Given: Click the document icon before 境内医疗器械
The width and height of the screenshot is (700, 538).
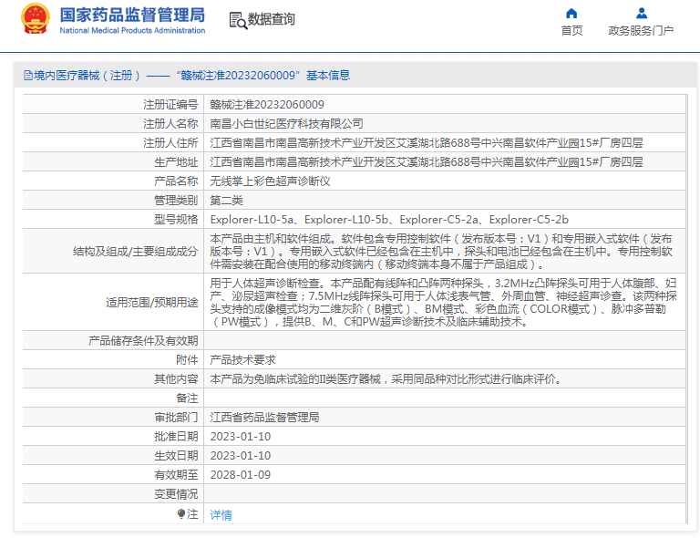Looking at the screenshot, I should [x=27, y=76].
